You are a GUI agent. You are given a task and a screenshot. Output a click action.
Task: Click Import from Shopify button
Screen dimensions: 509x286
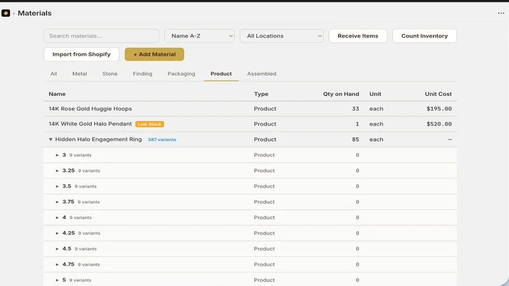[x=81, y=54]
